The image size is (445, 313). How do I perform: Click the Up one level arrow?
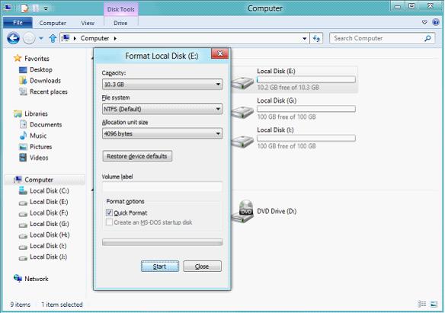click(x=53, y=38)
